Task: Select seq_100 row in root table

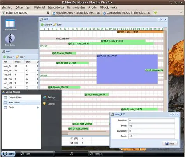Action: click(20, 79)
